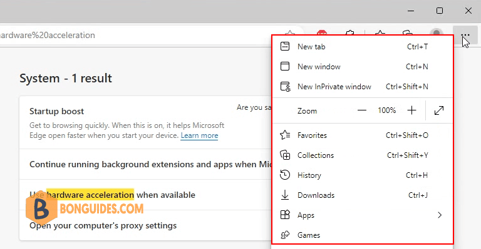The height and width of the screenshot is (249, 481).
Task: Open New InPrivate window menu item
Action: click(363, 87)
